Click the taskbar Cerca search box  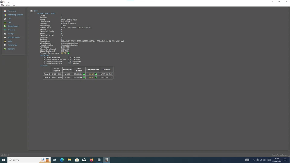pyautogui.click(x=29, y=160)
